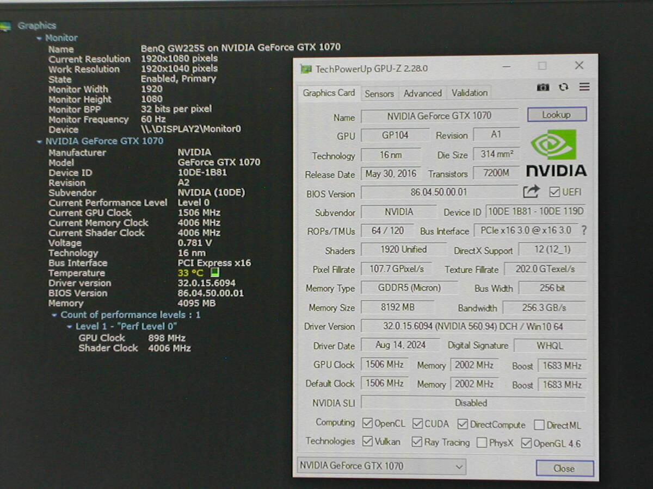
Task: Select the Current Resolution row
Action: pyautogui.click(x=133, y=59)
